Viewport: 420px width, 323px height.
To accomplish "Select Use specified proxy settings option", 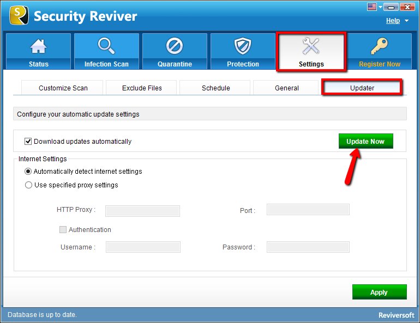I will (x=28, y=185).
